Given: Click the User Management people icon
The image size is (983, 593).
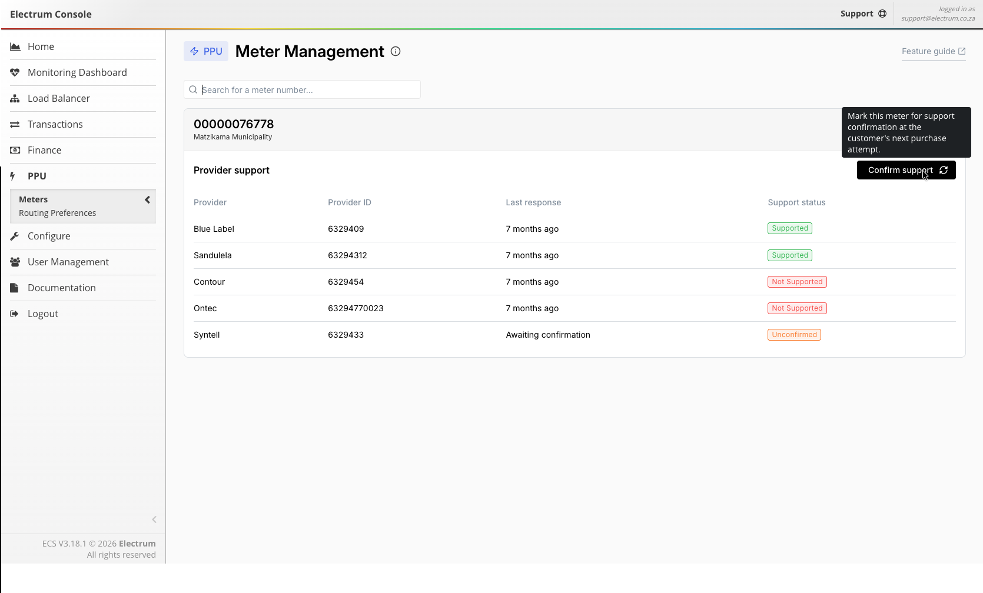Looking at the screenshot, I should coord(15,262).
